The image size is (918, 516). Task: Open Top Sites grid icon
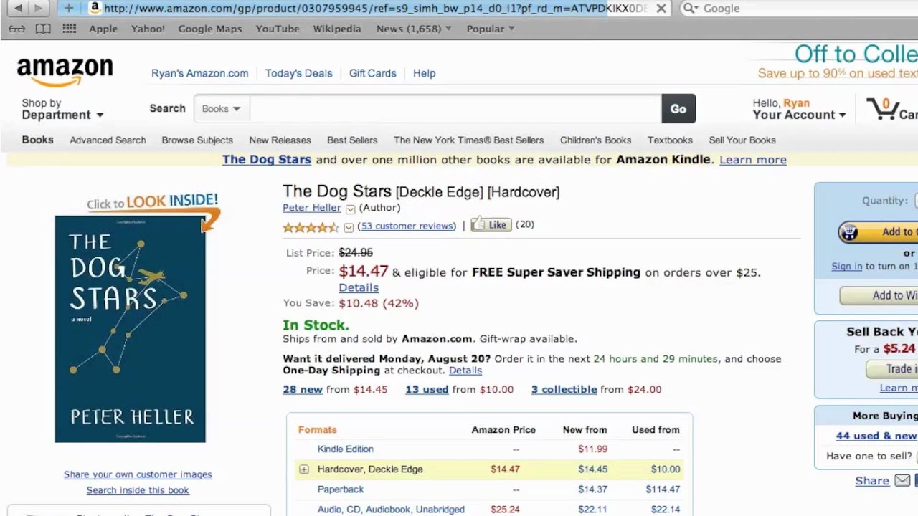click(x=69, y=29)
